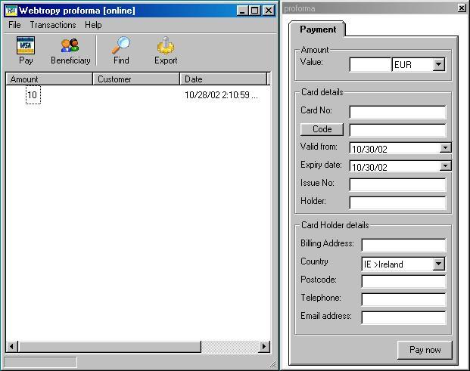Open the Expiry date dropdown
470x371 pixels.
tap(446, 166)
